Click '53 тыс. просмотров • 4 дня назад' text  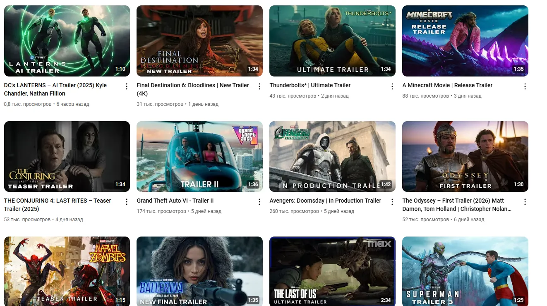tap(44, 220)
